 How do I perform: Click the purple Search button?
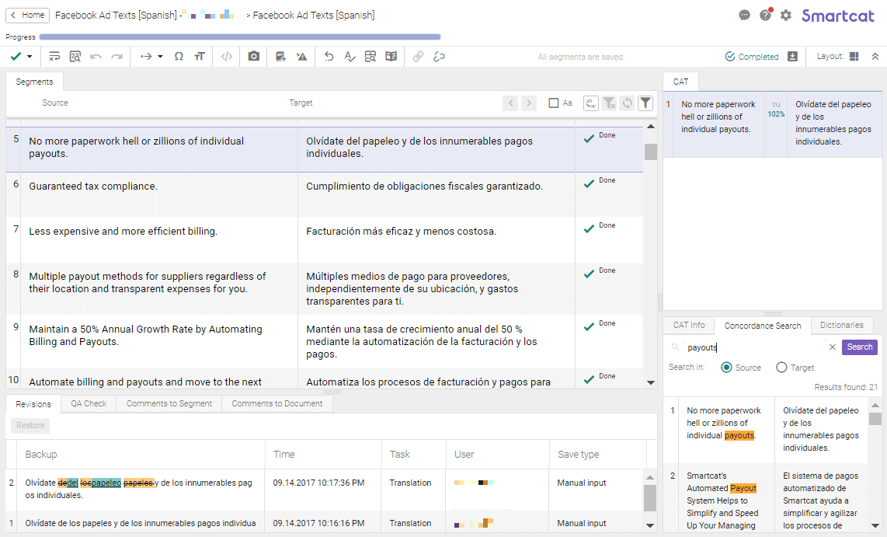(859, 347)
